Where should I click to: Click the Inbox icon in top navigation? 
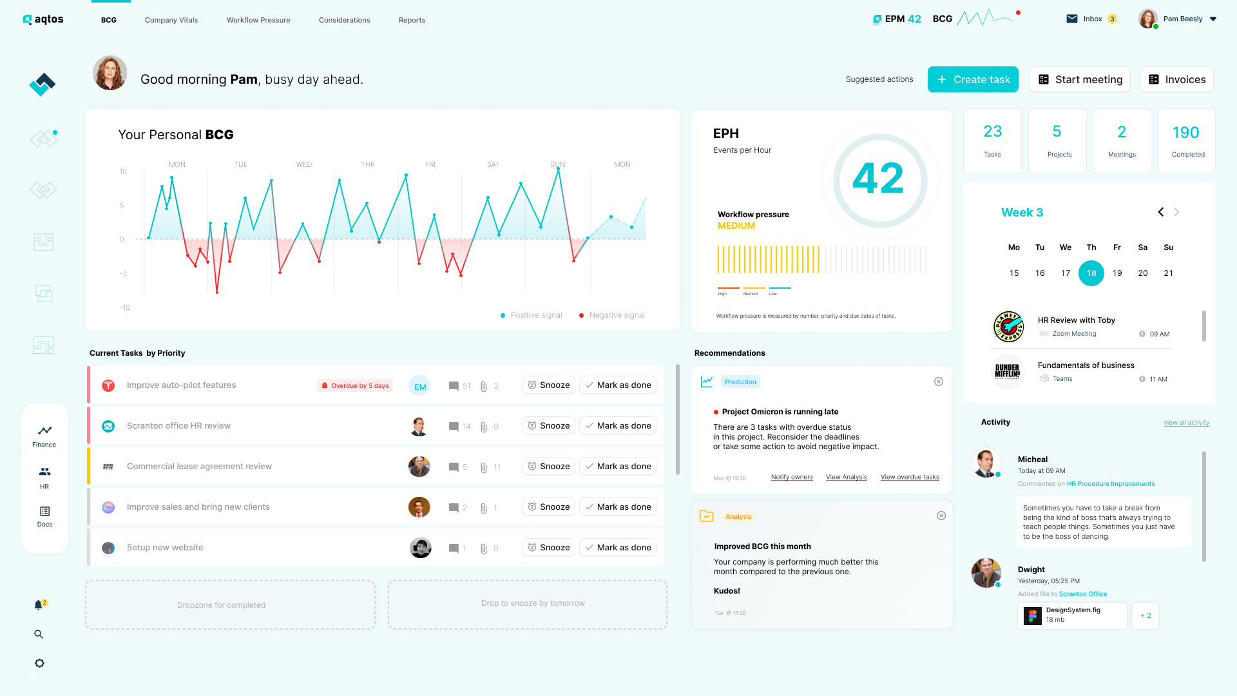coord(1071,18)
